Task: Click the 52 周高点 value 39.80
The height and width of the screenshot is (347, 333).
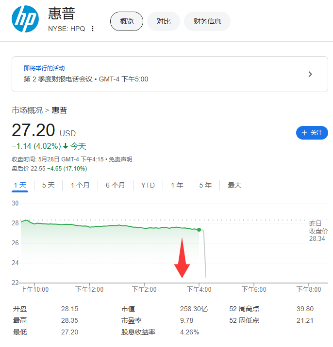Action: (x=305, y=309)
